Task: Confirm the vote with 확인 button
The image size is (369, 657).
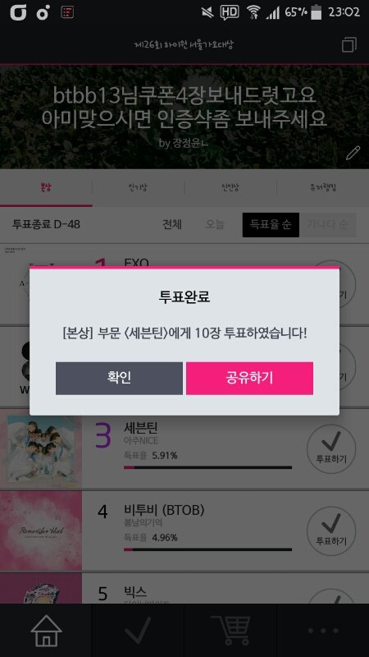Action: pyautogui.click(x=119, y=378)
